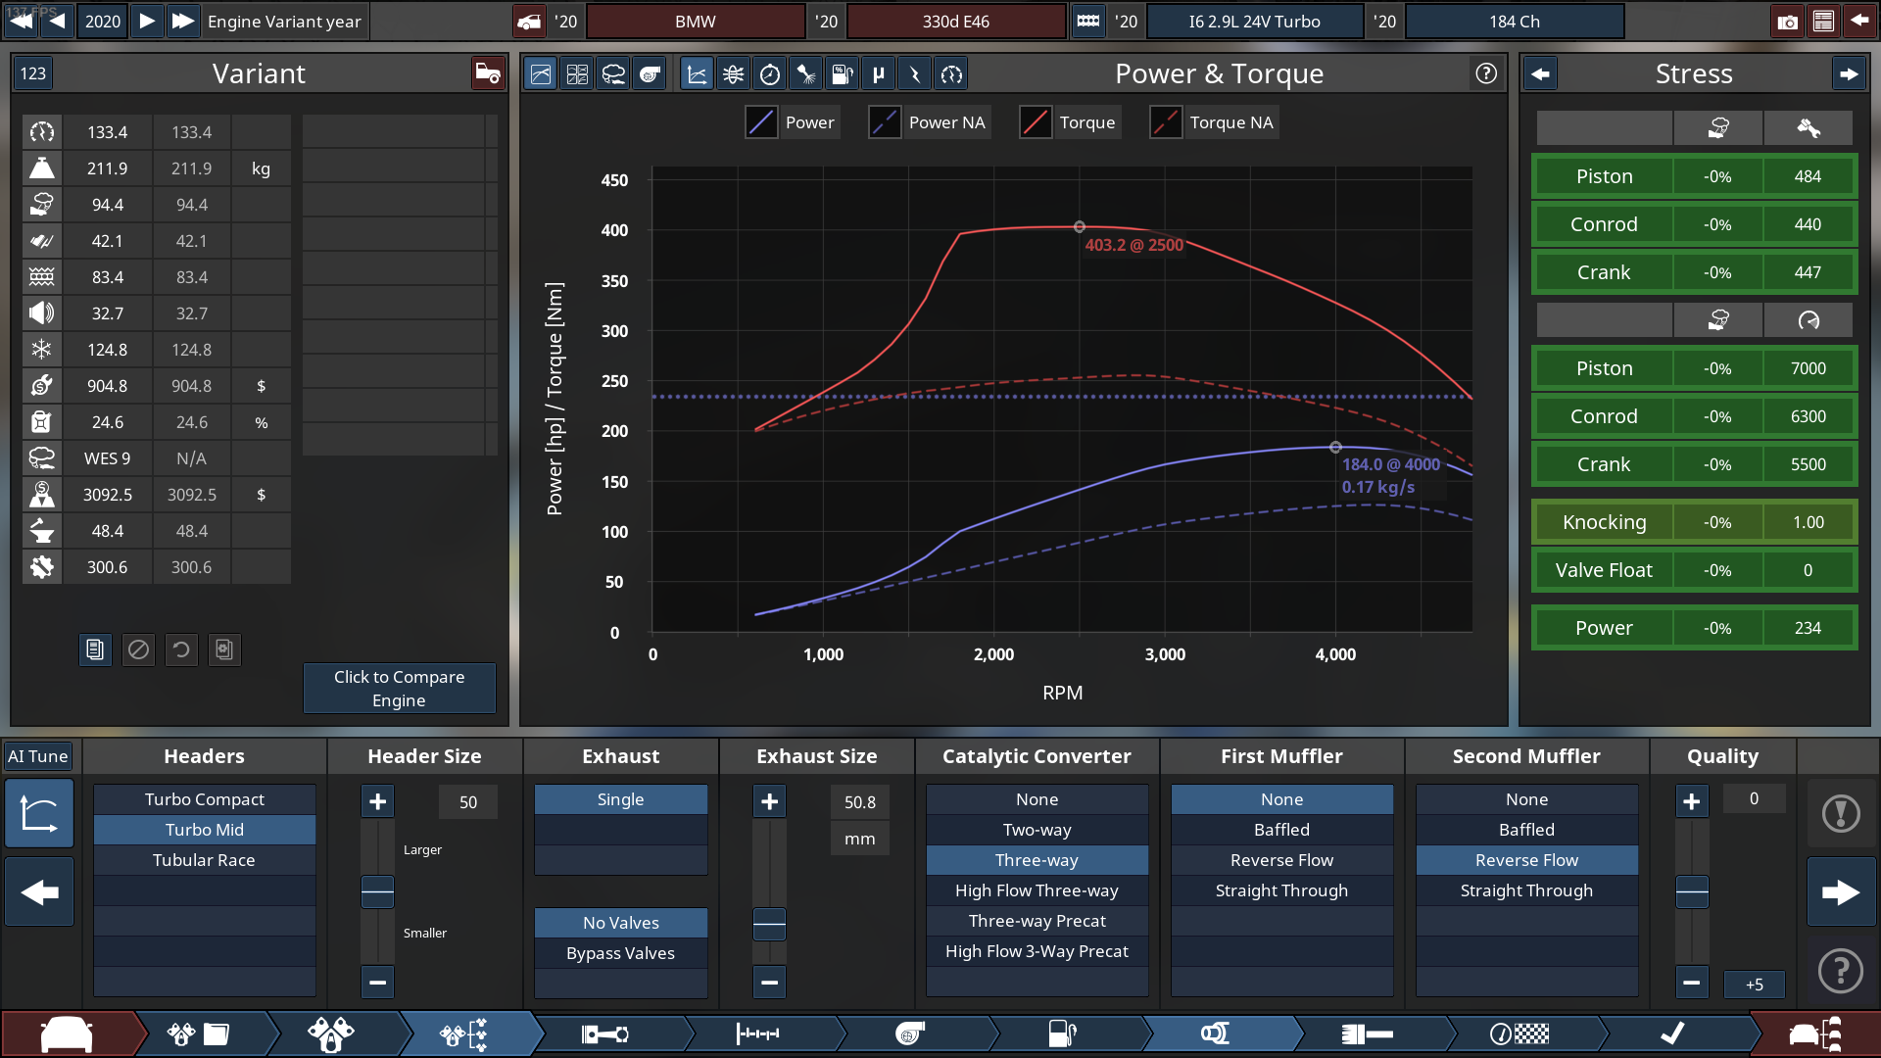Open the boost gauge graph icon

coord(951,73)
